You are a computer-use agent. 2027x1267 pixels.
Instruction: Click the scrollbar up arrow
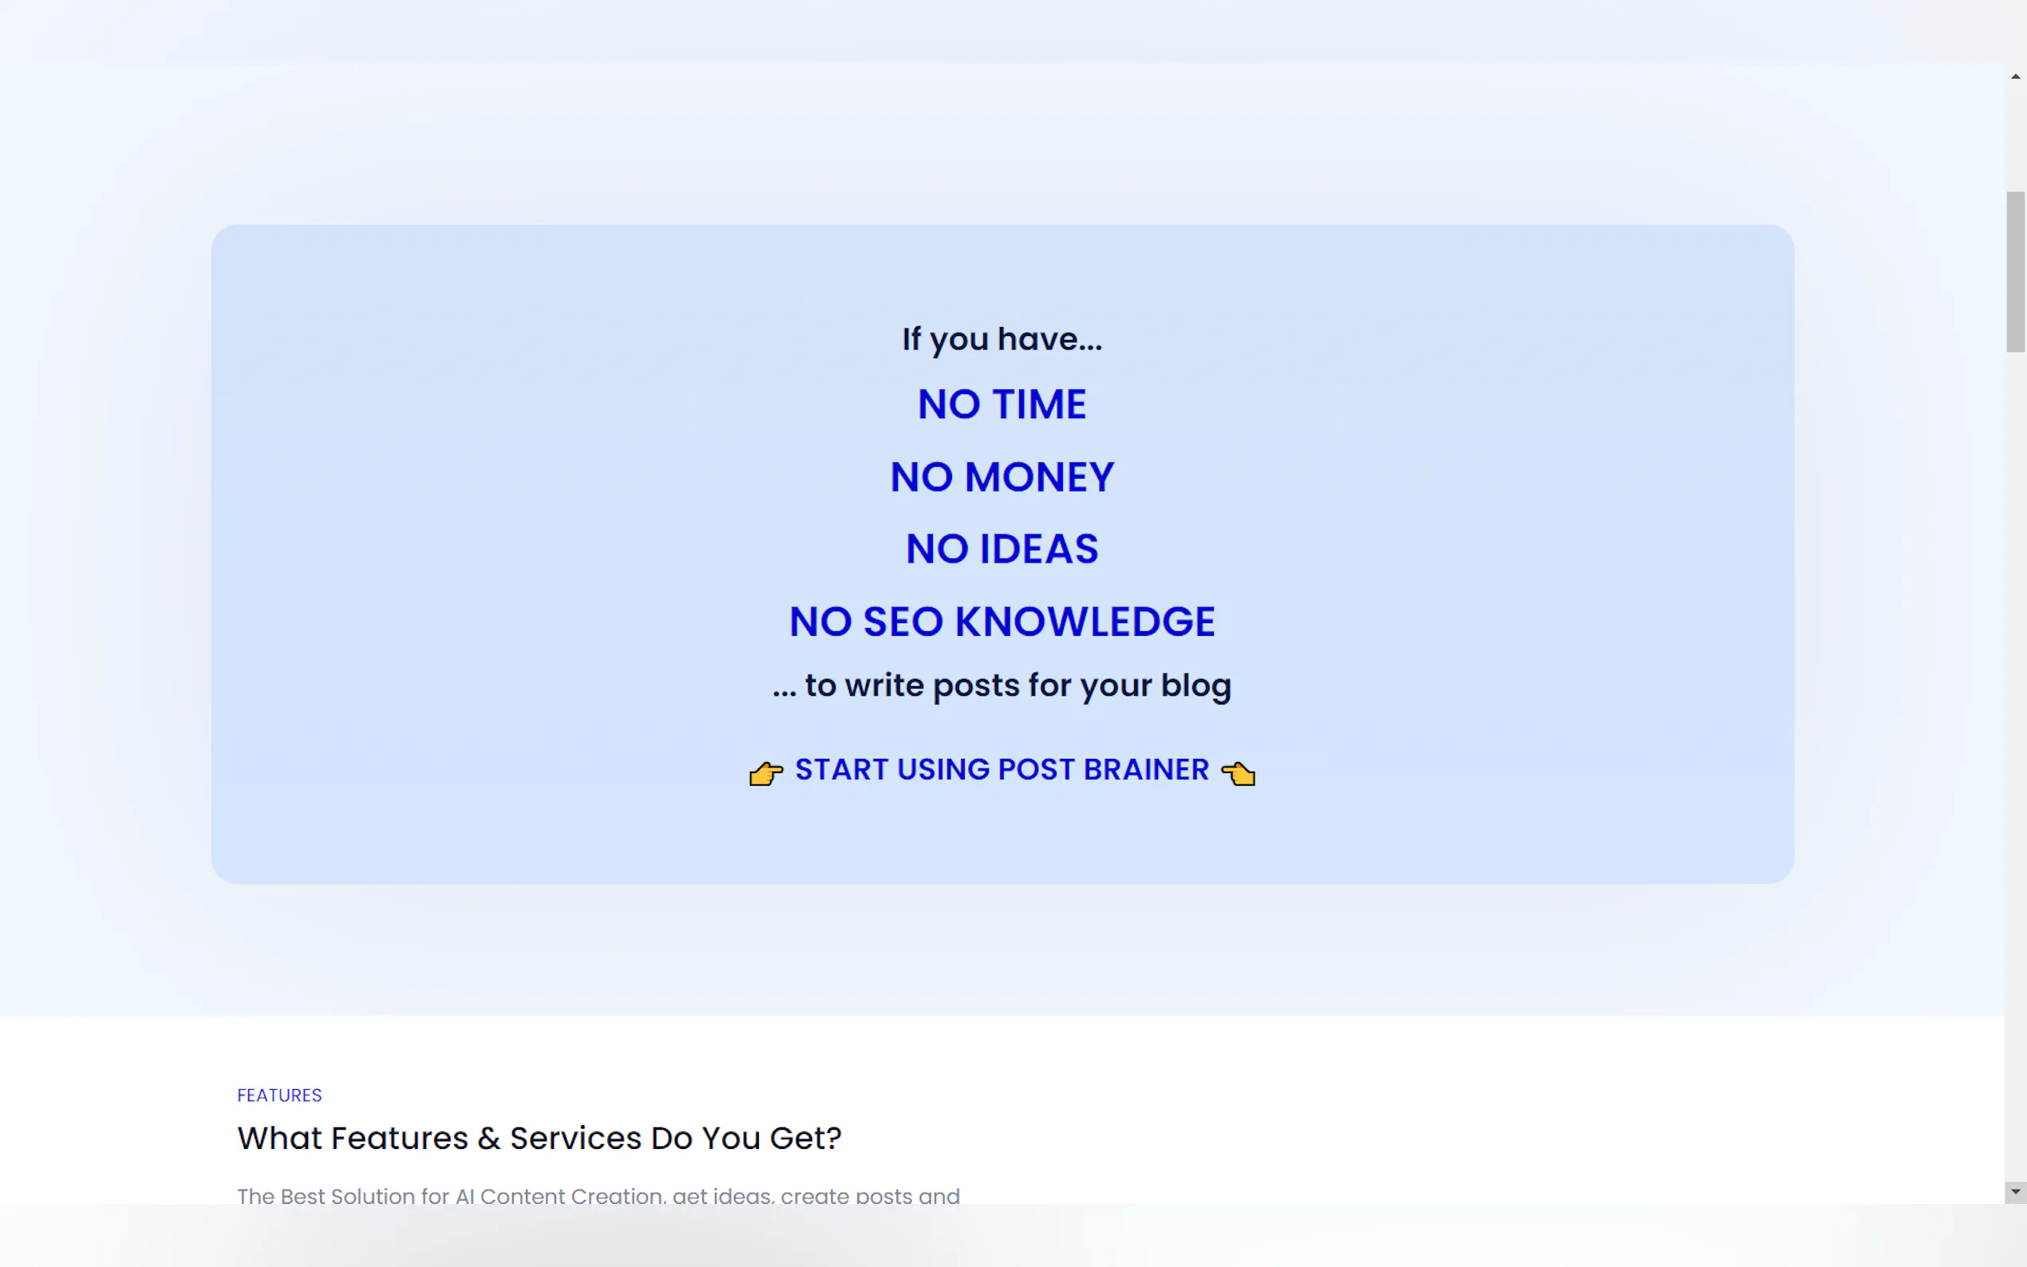tap(2015, 77)
